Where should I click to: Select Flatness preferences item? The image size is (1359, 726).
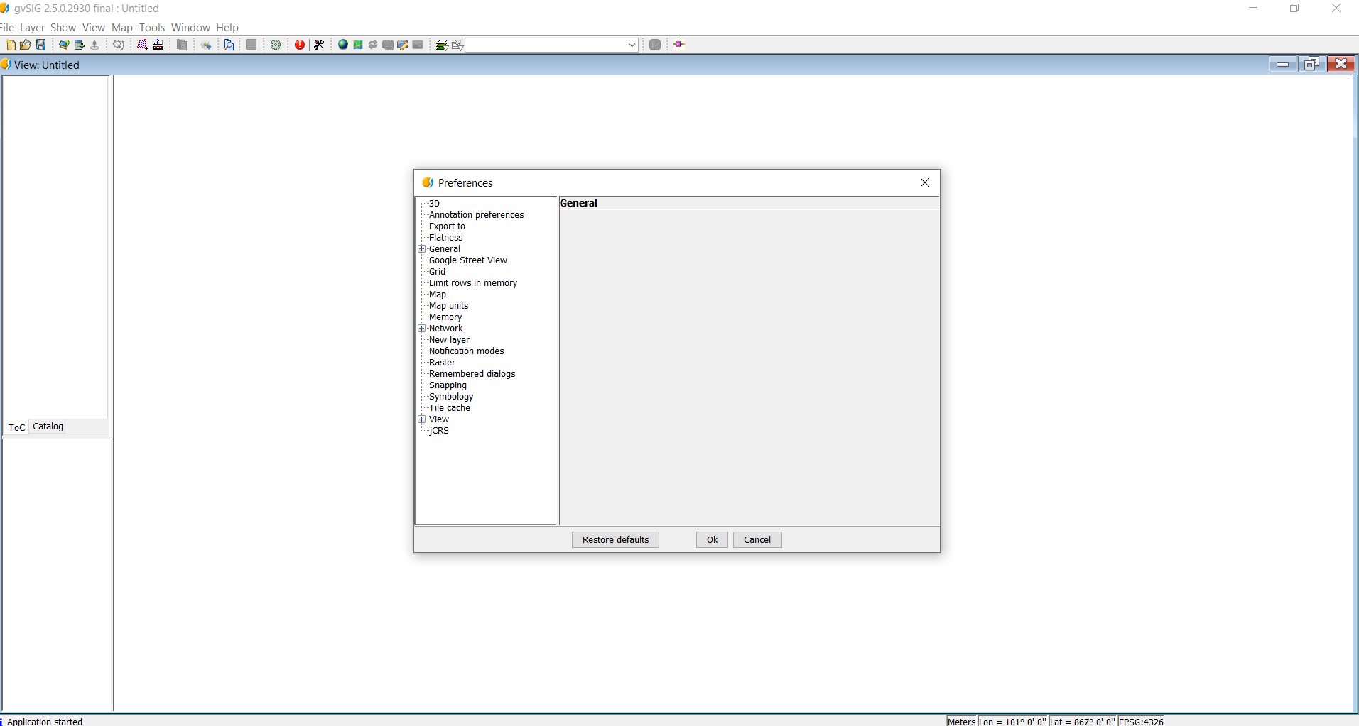coord(445,238)
